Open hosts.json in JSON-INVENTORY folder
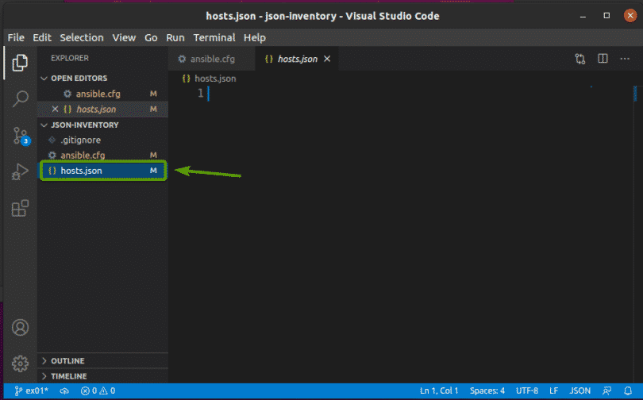This screenshot has height=400, width=643. pyautogui.click(x=102, y=171)
